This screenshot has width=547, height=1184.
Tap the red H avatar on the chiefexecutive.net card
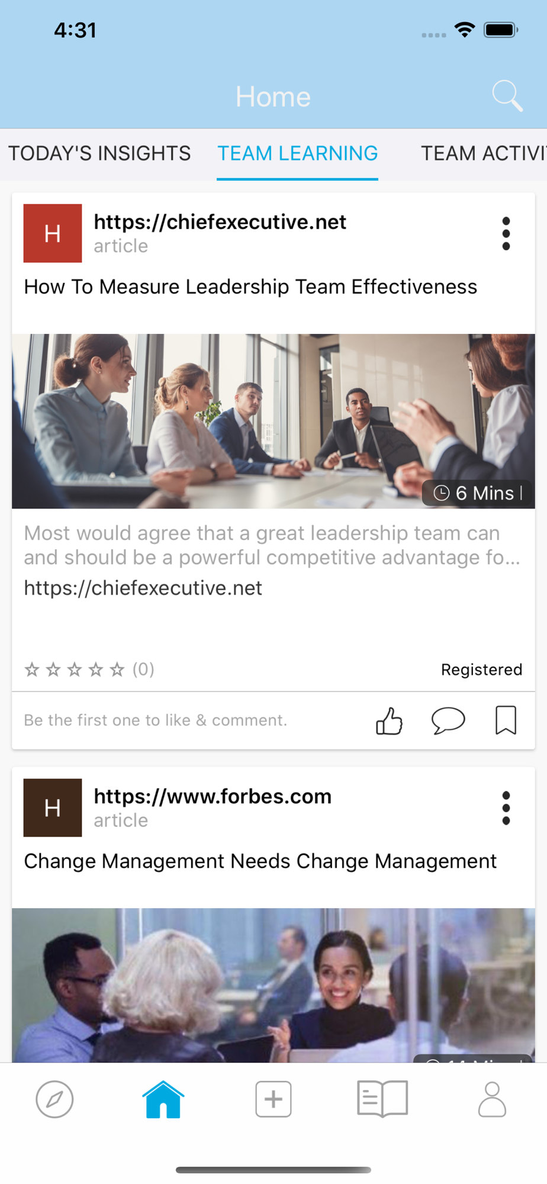[53, 233]
